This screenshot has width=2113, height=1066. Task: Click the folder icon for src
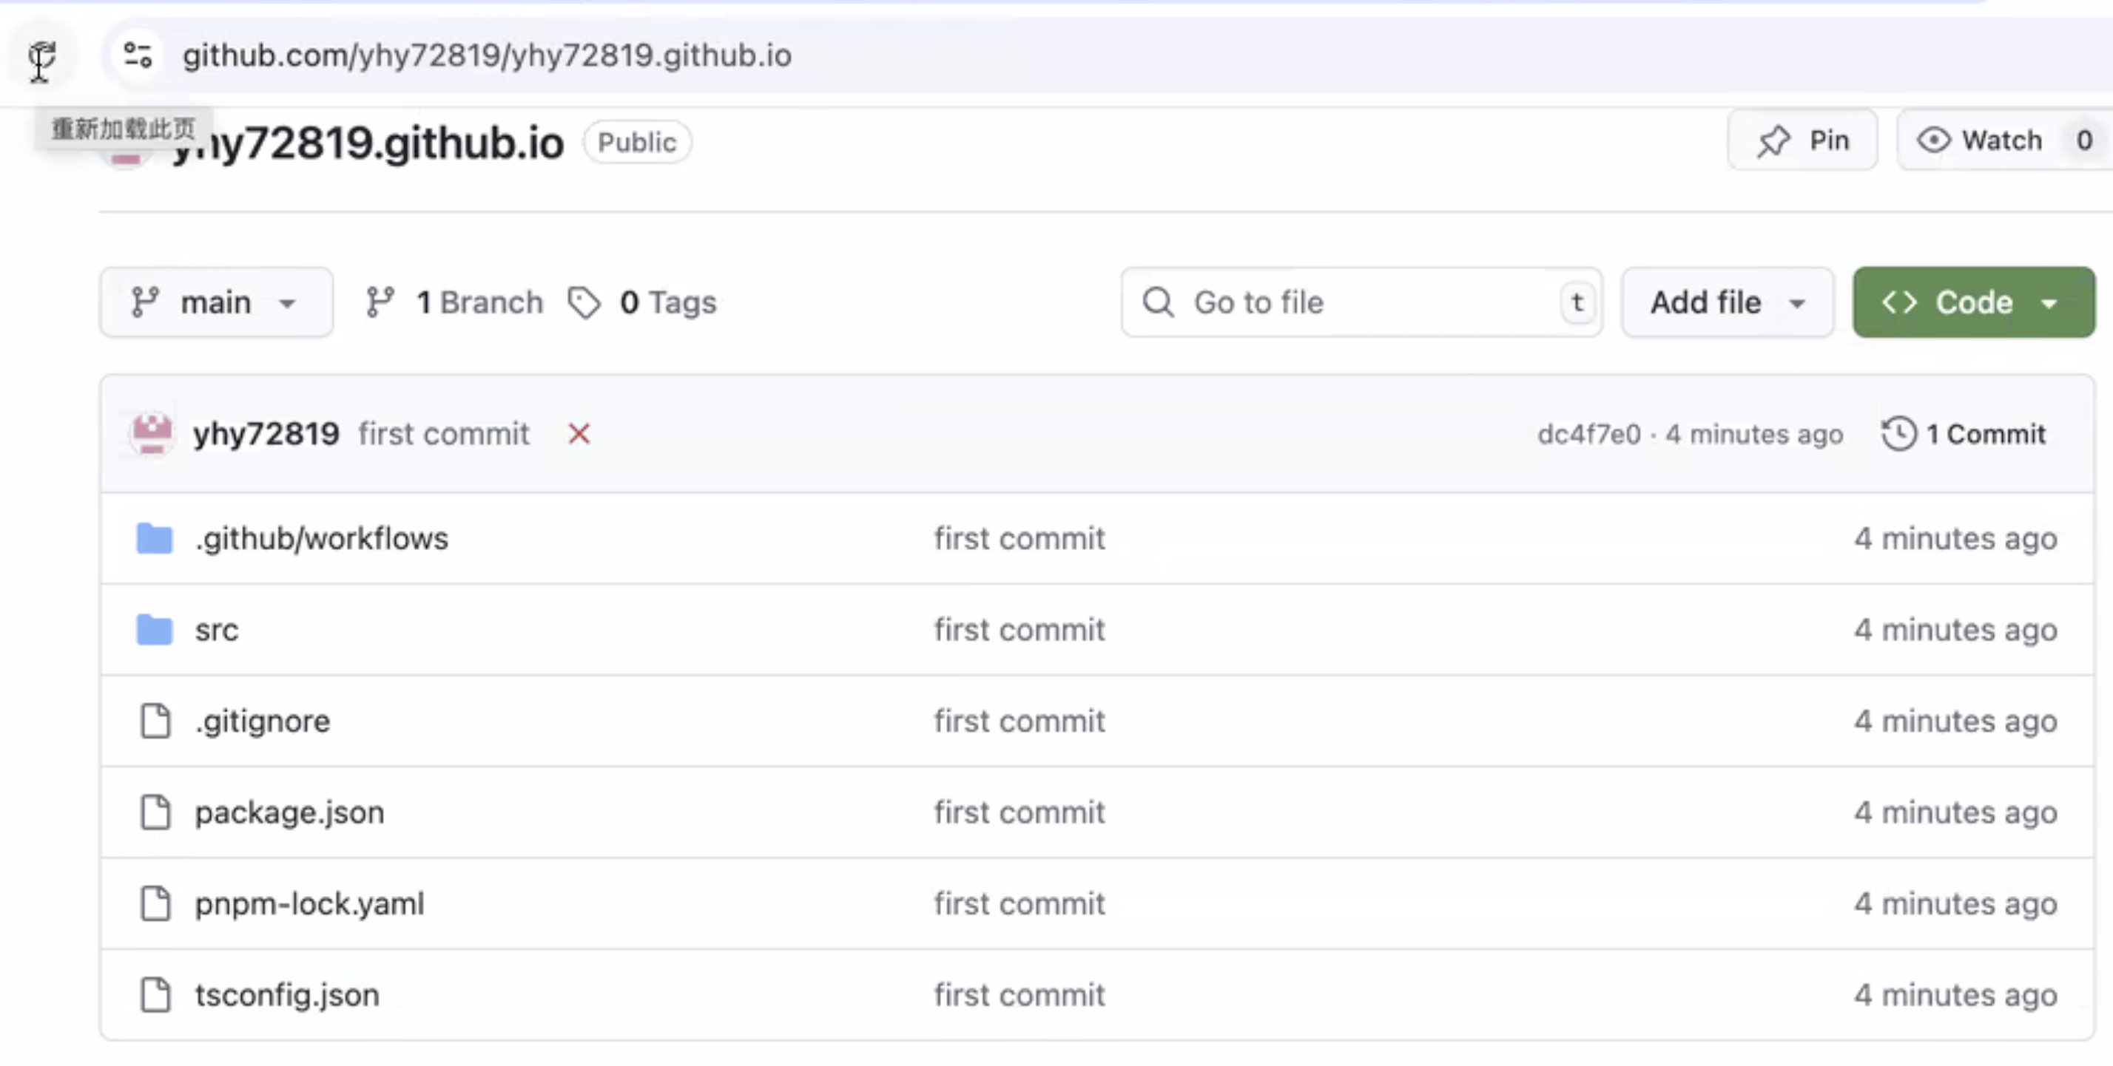click(x=154, y=629)
